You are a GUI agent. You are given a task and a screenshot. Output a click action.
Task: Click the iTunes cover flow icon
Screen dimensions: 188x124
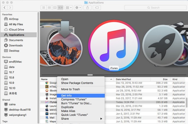click(114, 46)
